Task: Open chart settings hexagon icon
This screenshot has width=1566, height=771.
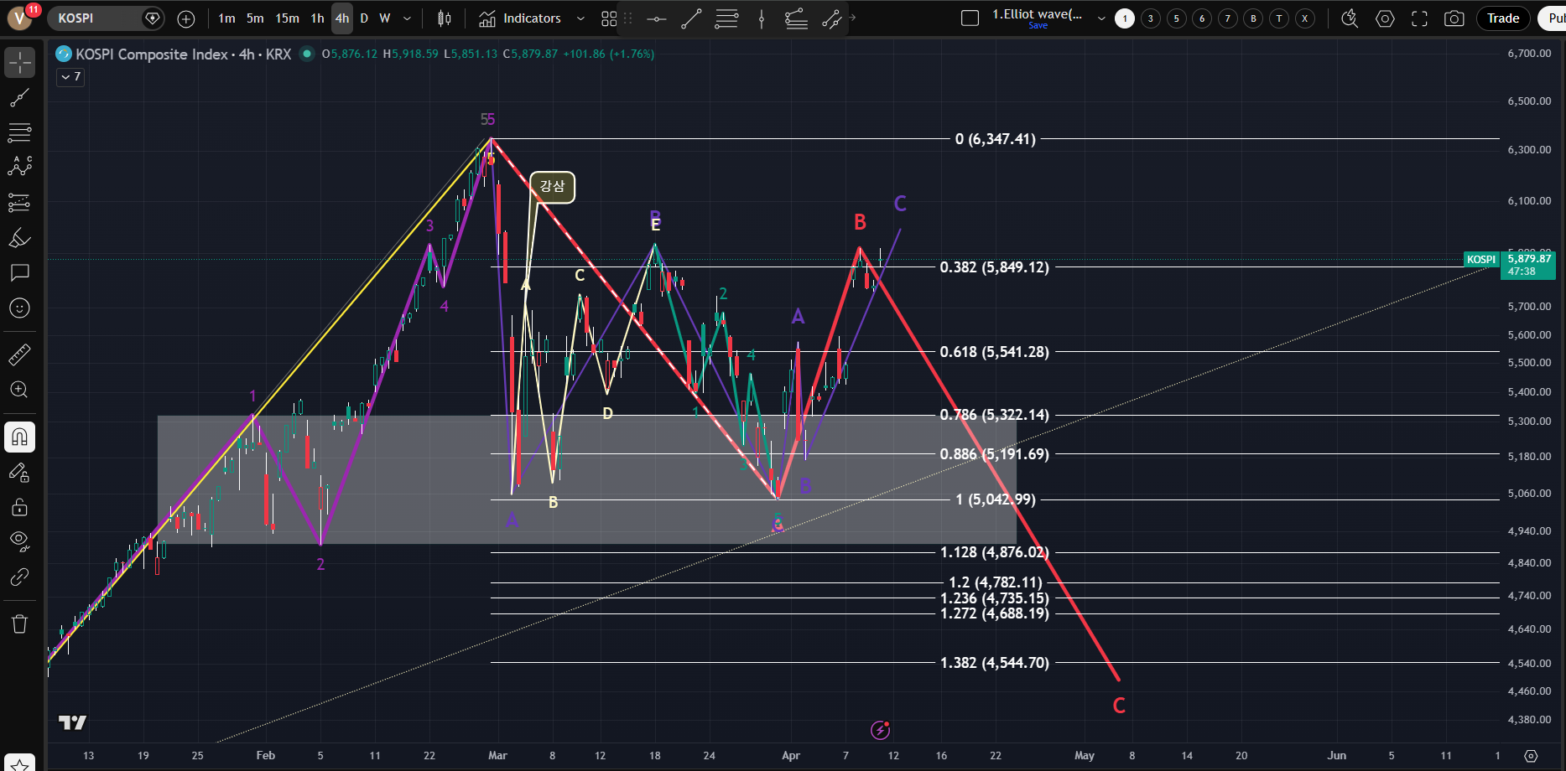Action: [x=1385, y=18]
